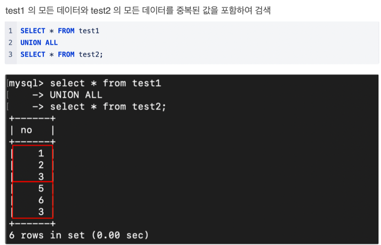Click the first SELECT keyword in code
The height and width of the screenshot is (245, 381).
pos(33,31)
